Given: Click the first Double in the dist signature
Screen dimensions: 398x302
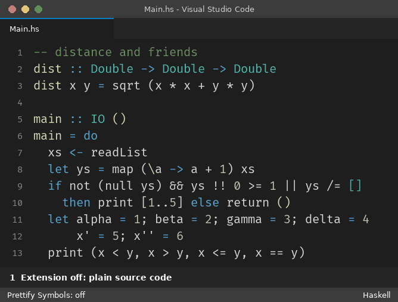Looking at the screenshot, I should (112, 69).
